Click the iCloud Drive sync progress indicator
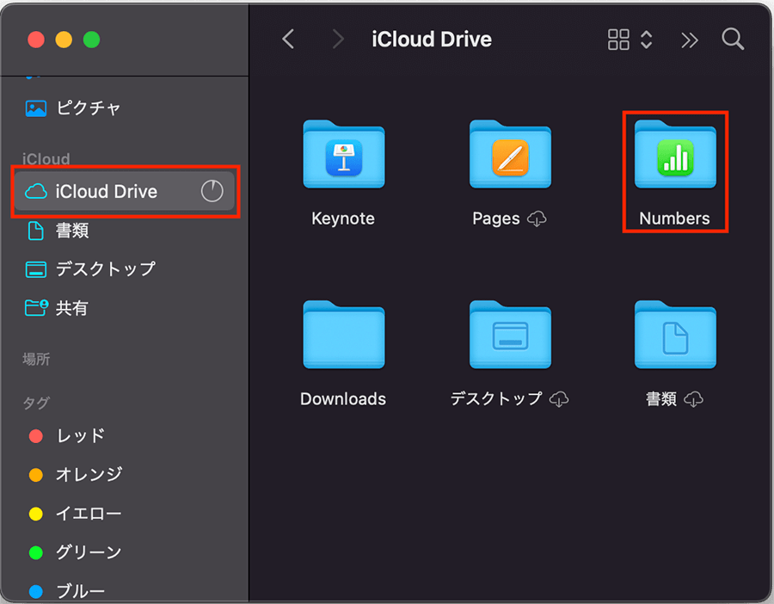774x604 pixels. click(212, 191)
